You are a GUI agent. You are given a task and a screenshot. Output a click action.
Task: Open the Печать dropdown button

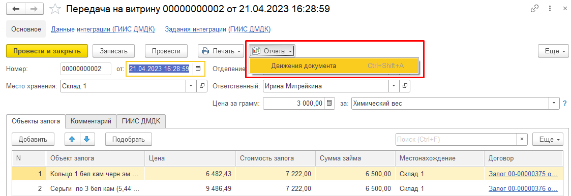coord(221,51)
